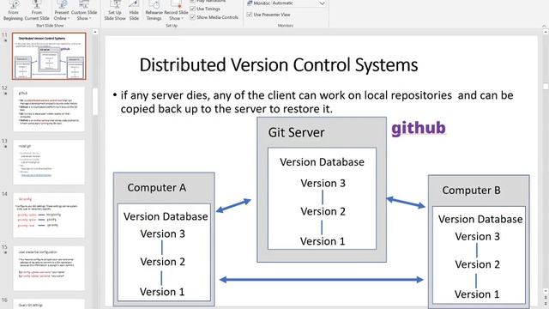549x309 pixels.
Task: Select slide 11 thumbnail
Action: pyautogui.click(x=49, y=56)
